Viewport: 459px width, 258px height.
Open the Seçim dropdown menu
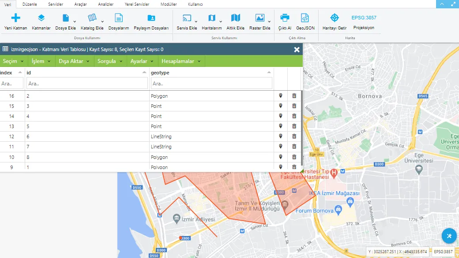pos(14,61)
